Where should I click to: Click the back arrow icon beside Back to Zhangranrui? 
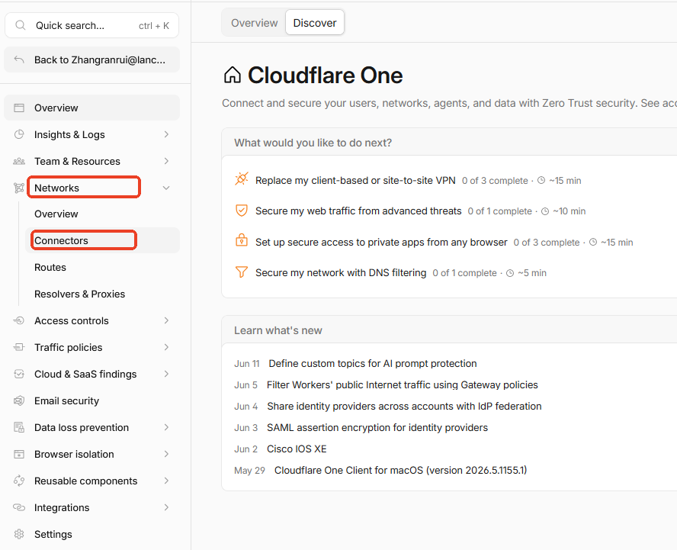coord(19,60)
